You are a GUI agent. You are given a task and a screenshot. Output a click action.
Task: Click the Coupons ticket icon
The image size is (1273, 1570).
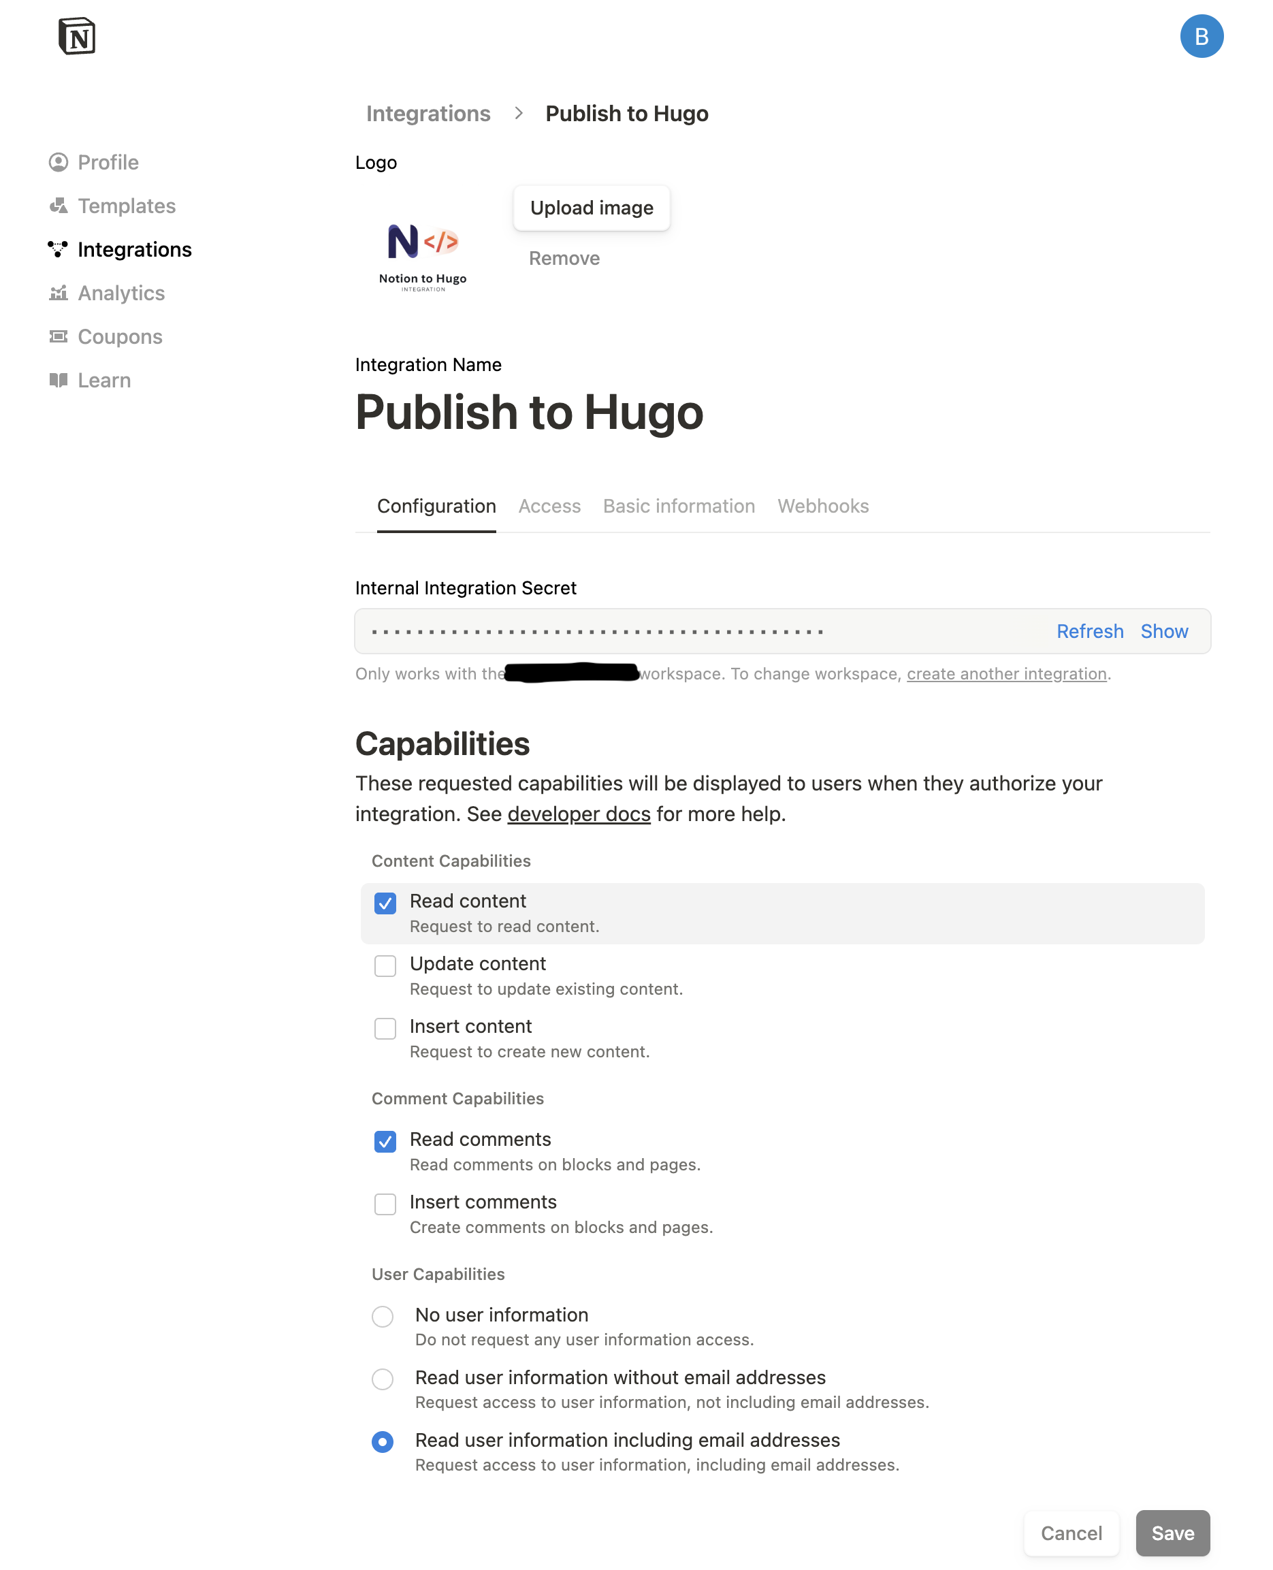58,336
